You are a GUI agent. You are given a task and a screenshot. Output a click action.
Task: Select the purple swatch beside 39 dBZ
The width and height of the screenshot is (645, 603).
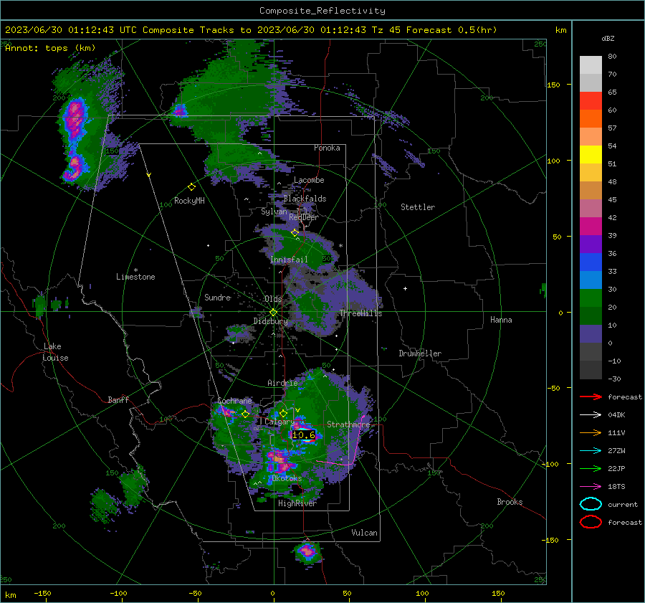[591, 244]
